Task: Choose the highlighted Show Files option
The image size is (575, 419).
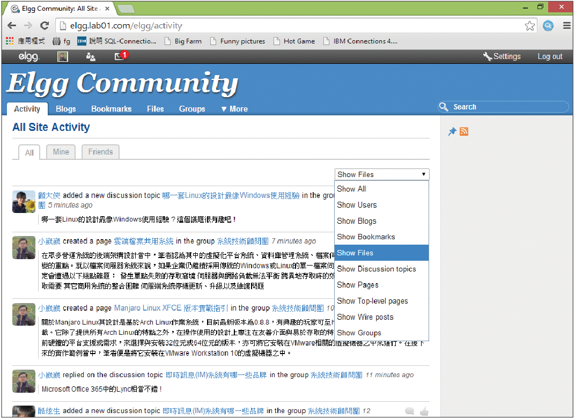Action: (x=382, y=253)
